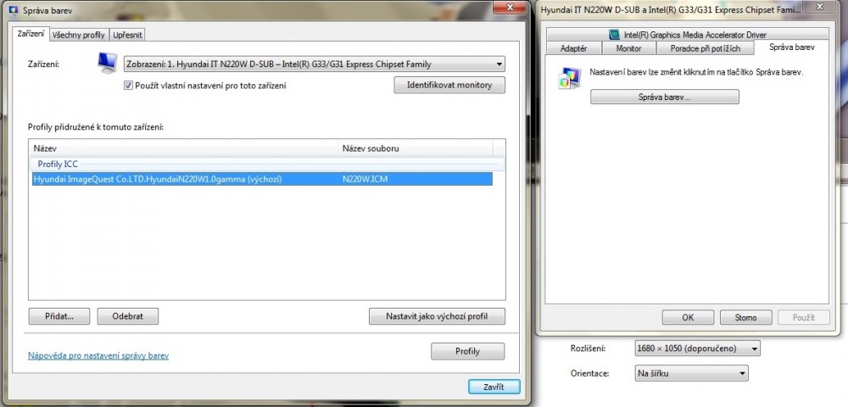This screenshot has width=848, height=407.
Task: Click Nastavit jako výchozí profil button
Action: 437,316
